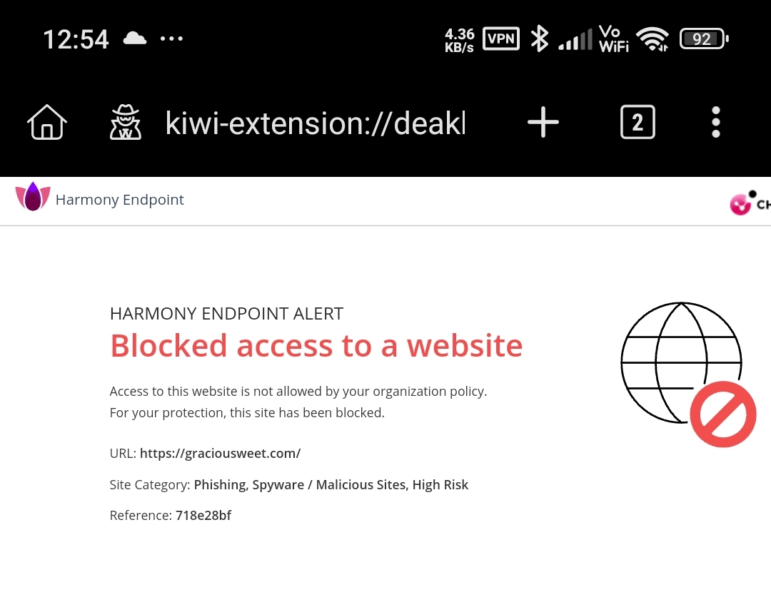Open a new tab with plus icon
The width and height of the screenshot is (771, 607).
point(543,122)
